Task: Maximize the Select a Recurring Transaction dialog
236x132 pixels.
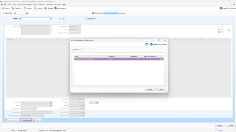Action: [159, 40]
